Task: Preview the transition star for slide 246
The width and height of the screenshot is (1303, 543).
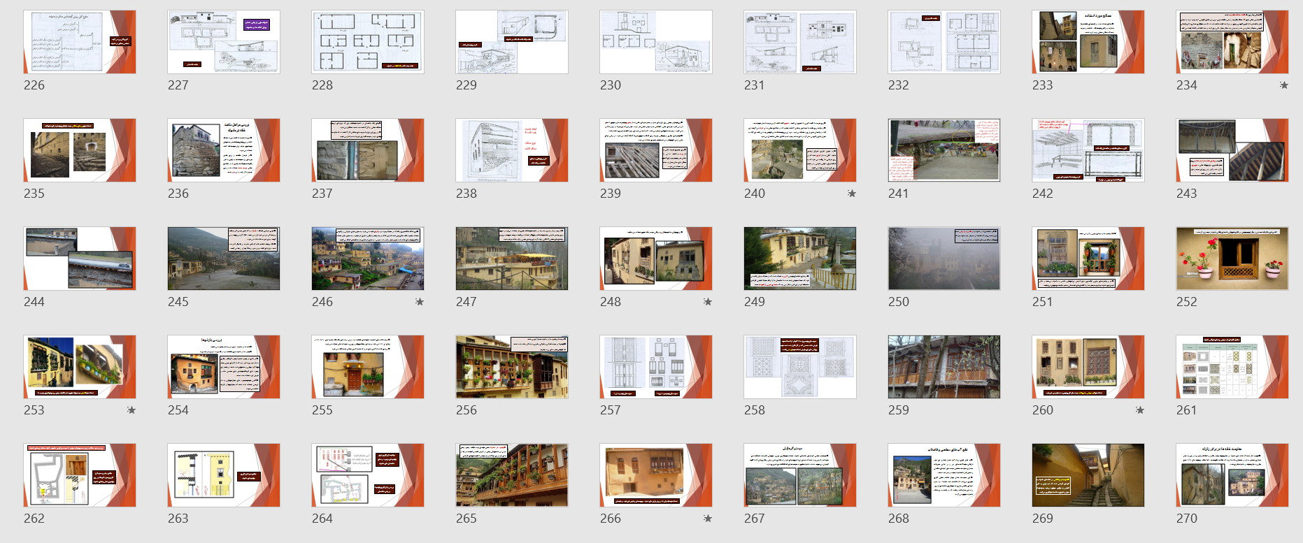Action: (419, 302)
